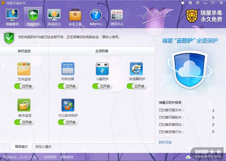This screenshot has width=226, height=161.
Task: Toggle the 内核加固 switch
Action: tap(68, 86)
